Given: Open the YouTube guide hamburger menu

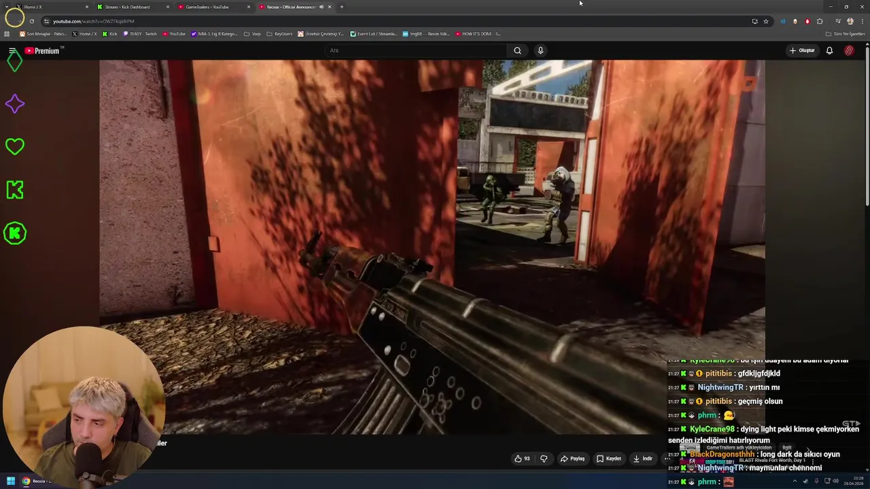Looking at the screenshot, I should coord(12,51).
